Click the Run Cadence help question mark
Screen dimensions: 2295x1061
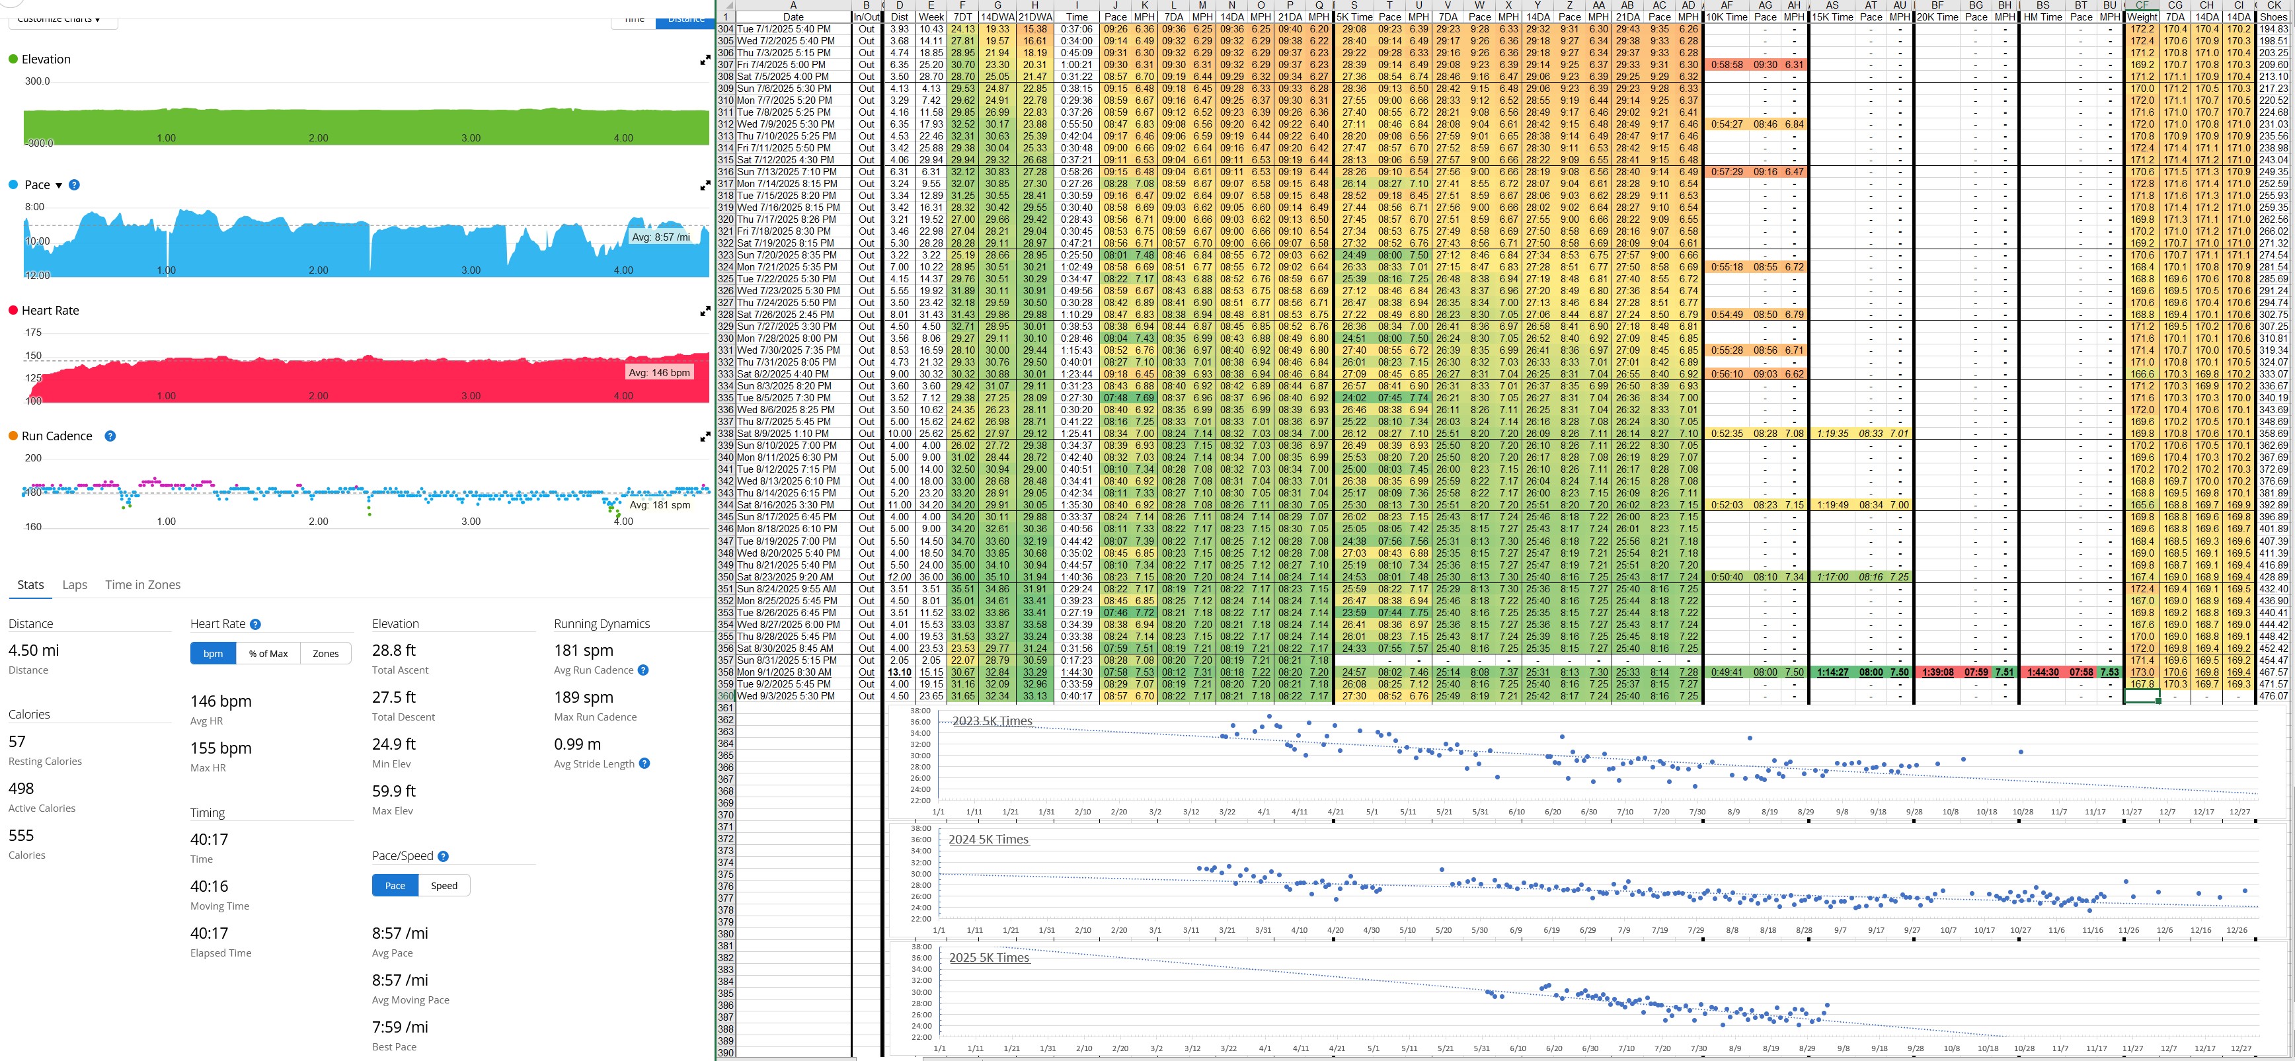pos(110,436)
